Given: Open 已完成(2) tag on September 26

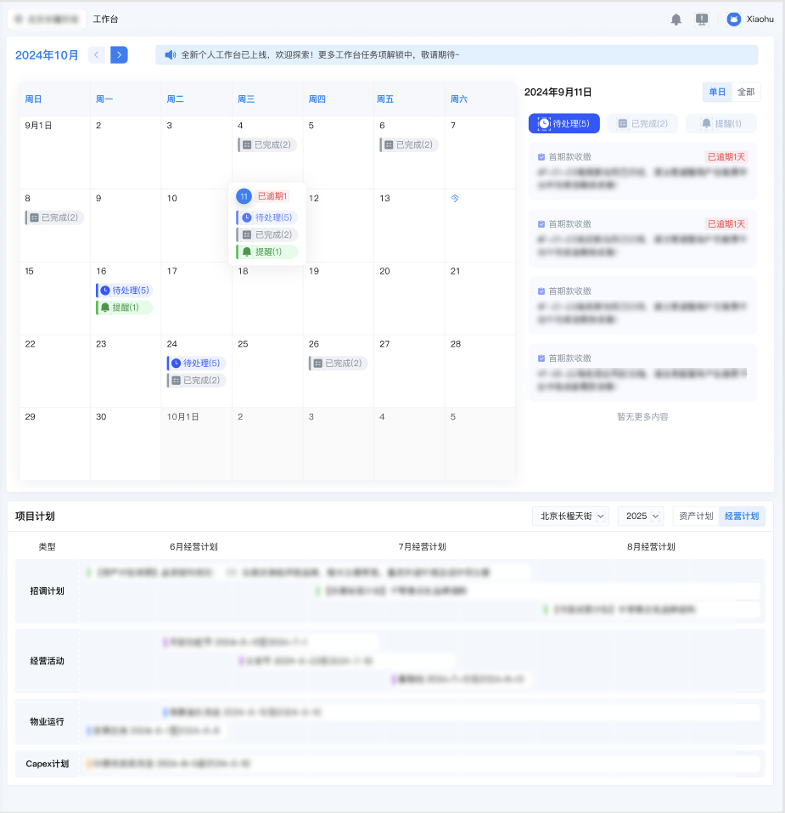Looking at the screenshot, I should 338,363.
